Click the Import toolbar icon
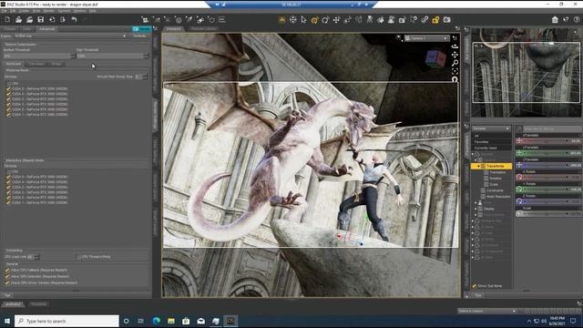 pyautogui.click(x=52, y=19)
